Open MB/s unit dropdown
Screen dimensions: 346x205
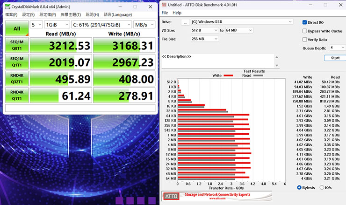[144, 25]
